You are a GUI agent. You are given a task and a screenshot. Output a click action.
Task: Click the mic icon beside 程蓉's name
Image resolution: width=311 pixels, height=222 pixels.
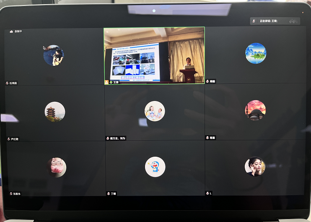[207, 137]
